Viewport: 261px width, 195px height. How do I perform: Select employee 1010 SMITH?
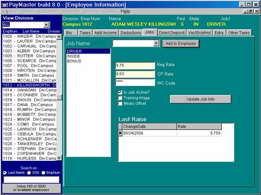[29, 75]
